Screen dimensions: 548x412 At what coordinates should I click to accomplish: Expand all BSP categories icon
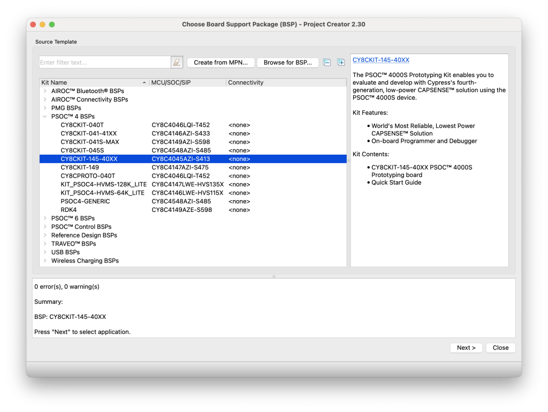pos(341,63)
